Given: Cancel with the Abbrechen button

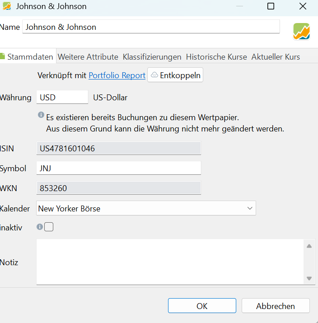Looking at the screenshot, I should 276,306.
